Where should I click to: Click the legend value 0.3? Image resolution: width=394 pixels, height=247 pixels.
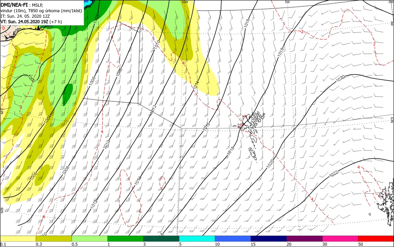(39, 244)
